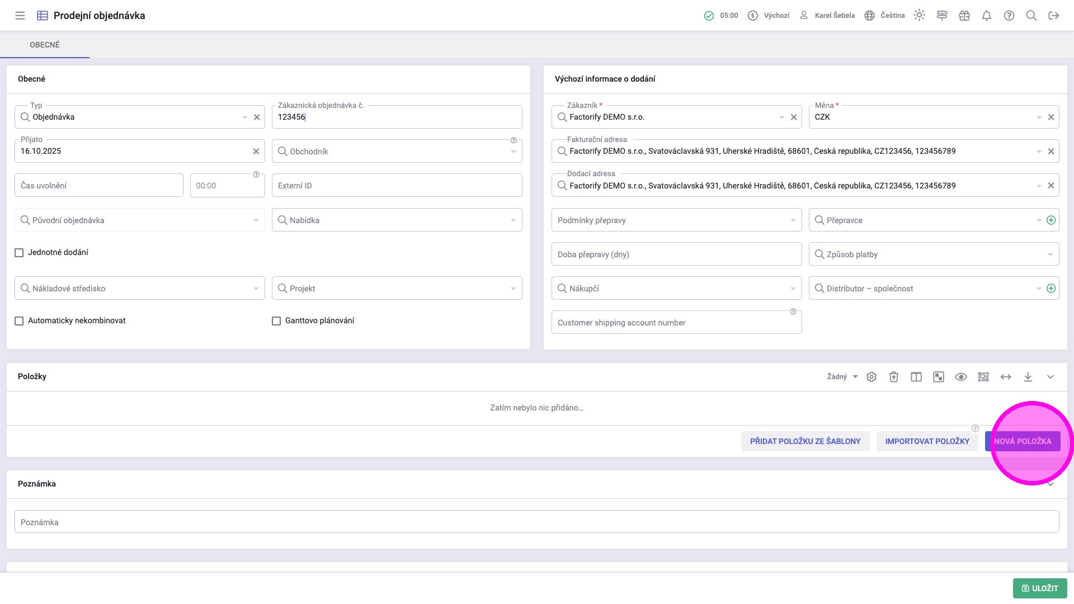Open the notifications bell
The width and height of the screenshot is (1074, 604).
[987, 16]
